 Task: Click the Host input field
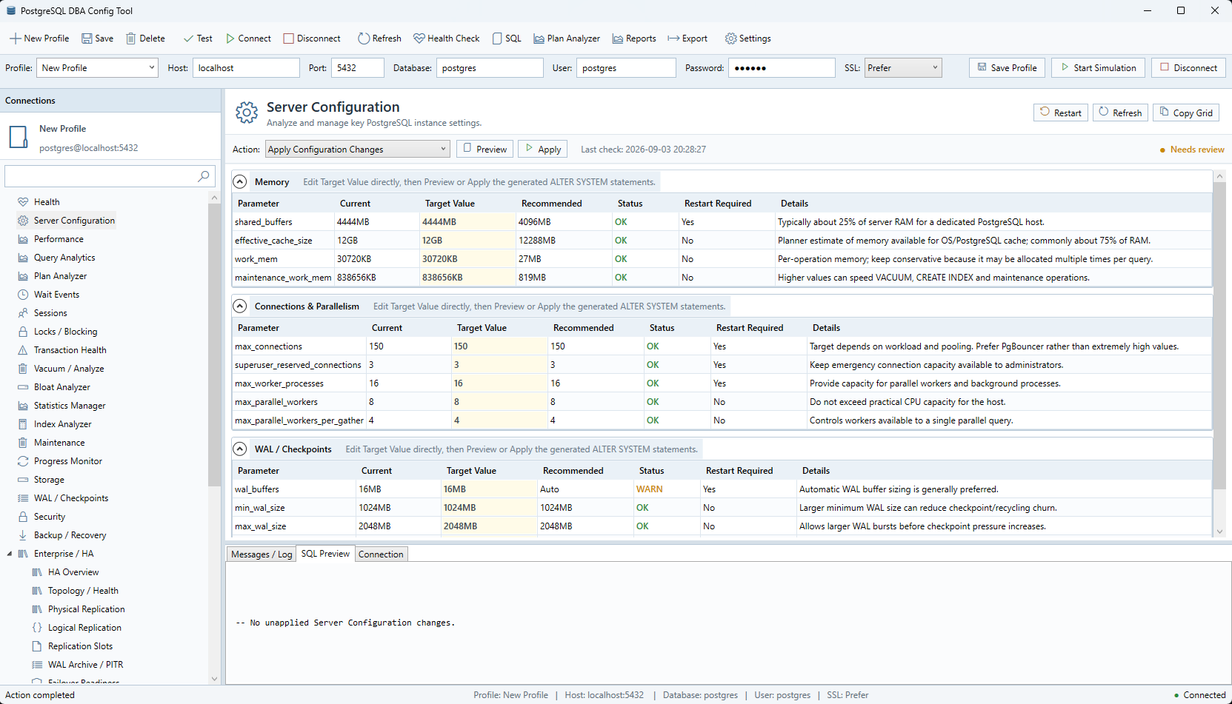click(246, 68)
